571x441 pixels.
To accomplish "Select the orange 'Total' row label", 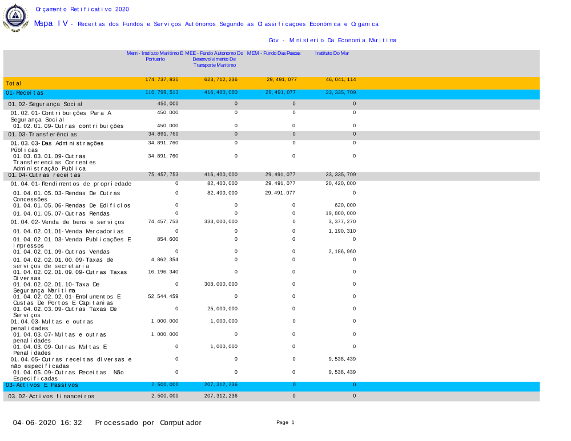I will 14,83.
